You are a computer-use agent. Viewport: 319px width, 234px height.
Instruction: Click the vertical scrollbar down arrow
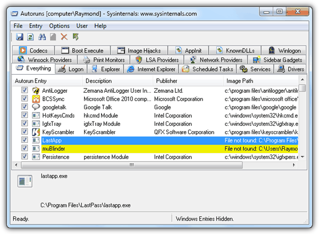click(303, 157)
